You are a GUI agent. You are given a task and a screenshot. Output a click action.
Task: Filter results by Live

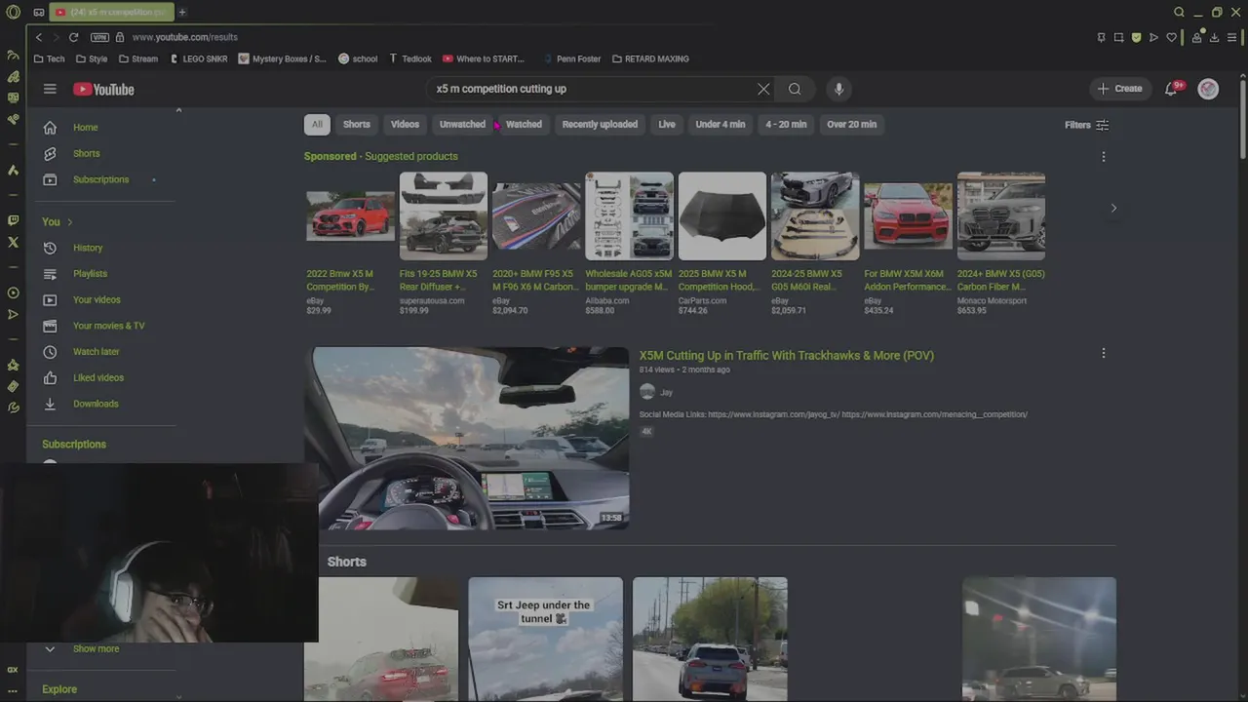(667, 124)
